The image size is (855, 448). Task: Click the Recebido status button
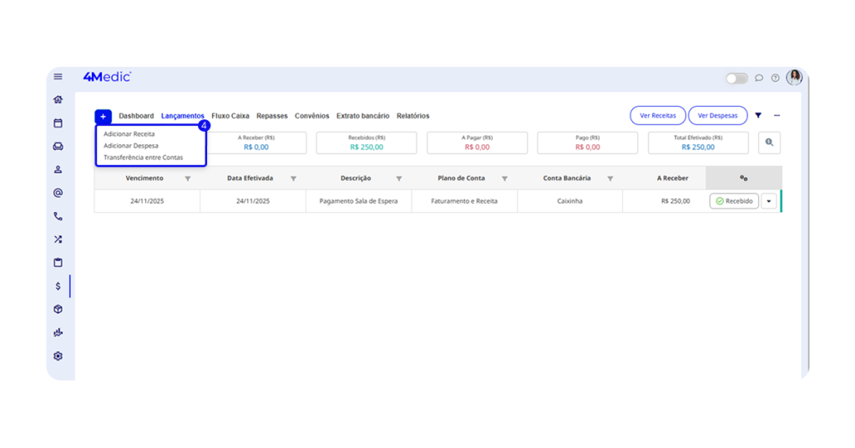(734, 201)
